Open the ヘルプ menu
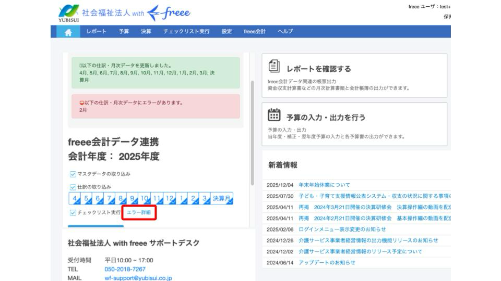The image size is (501, 281). click(285, 32)
